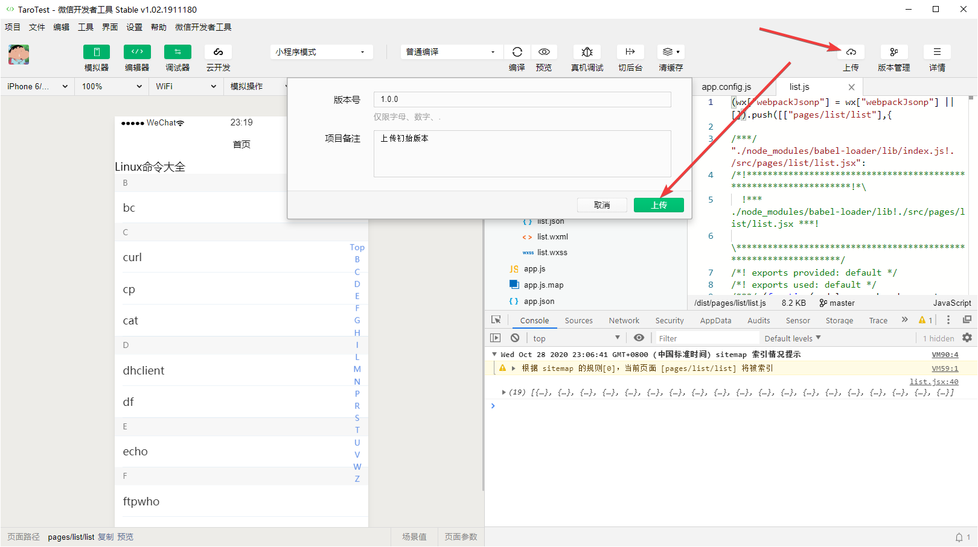Click the cancel (取消) button in the dialog
The width and height of the screenshot is (978, 547).
pyautogui.click(x=602, y=205)
